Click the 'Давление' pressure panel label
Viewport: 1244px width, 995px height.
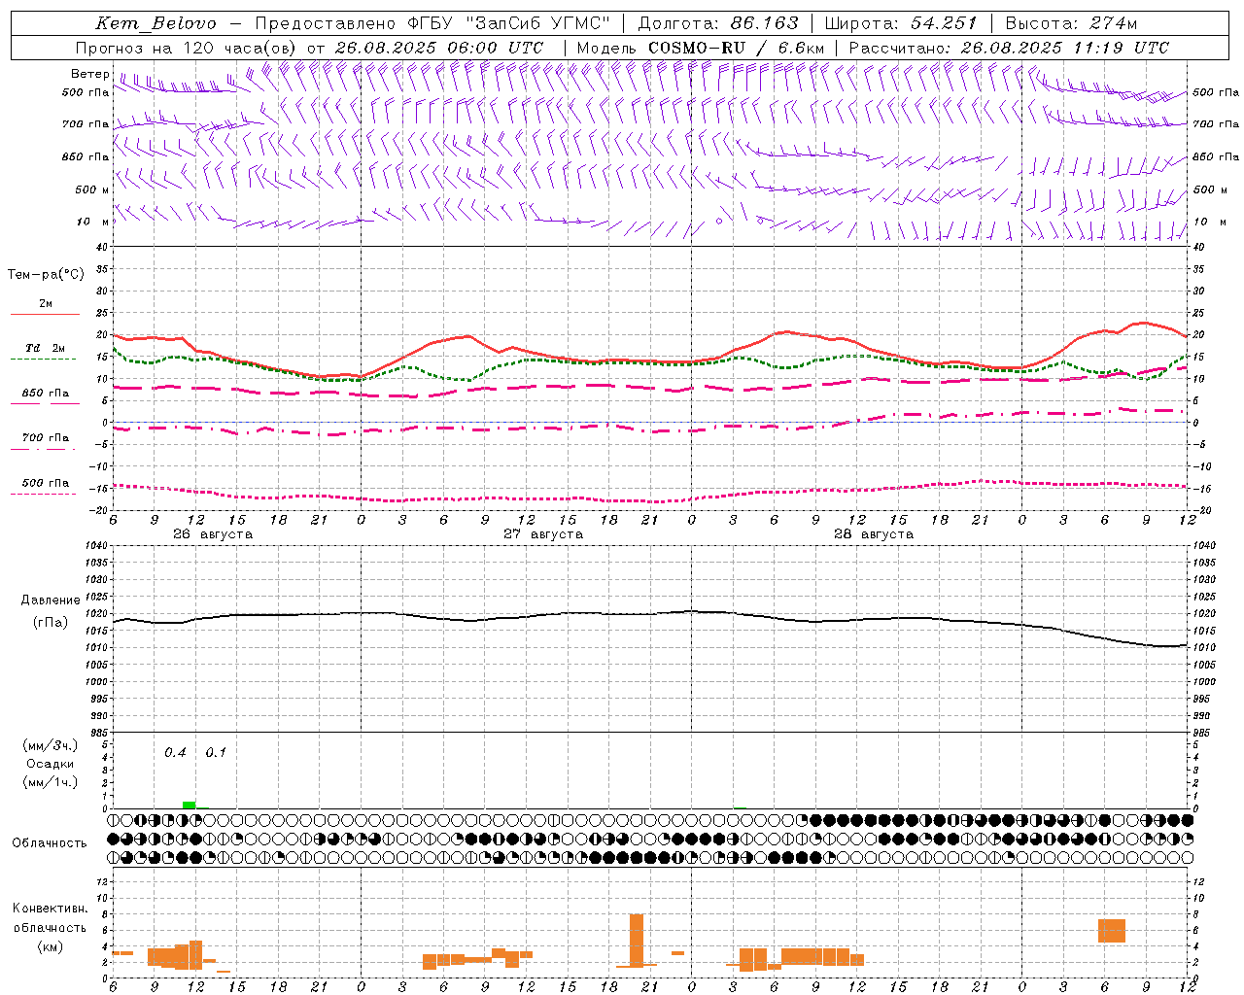(x=51, y=600)
